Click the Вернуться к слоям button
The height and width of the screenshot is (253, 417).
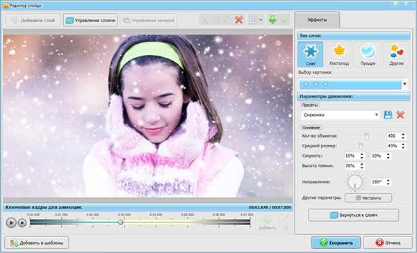click(x=354, y=215)
